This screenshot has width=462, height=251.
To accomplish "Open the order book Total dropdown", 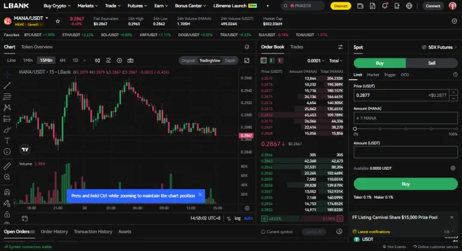I will [x=336, y=61].
